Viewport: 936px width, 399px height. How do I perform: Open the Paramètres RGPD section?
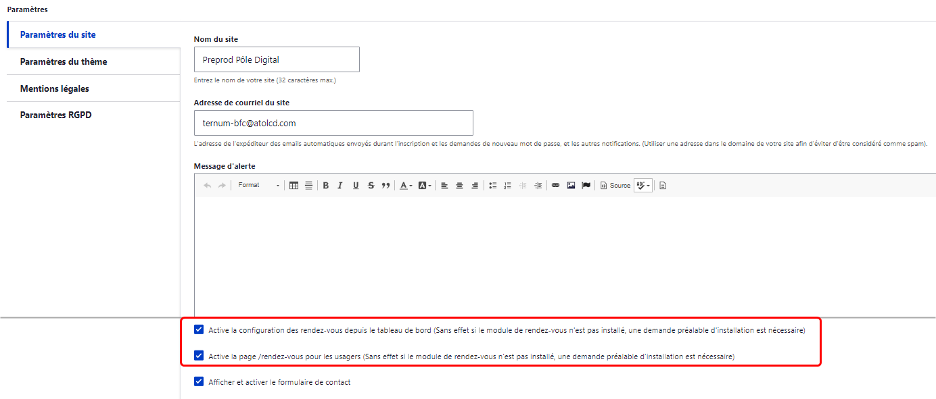coord(55,115)
